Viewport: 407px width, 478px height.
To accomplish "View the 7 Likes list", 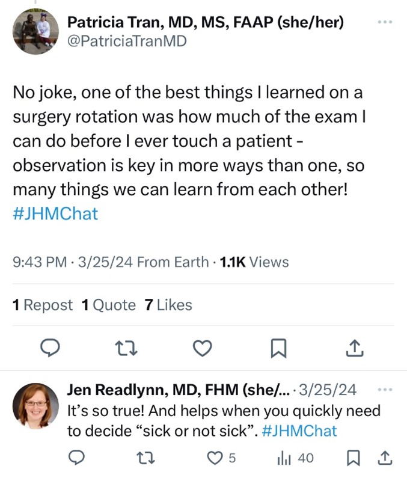I will pos(168,305).
